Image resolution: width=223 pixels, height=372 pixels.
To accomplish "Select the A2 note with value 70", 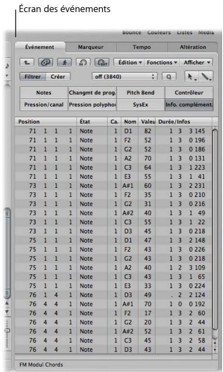I will [x=113, y=158].
